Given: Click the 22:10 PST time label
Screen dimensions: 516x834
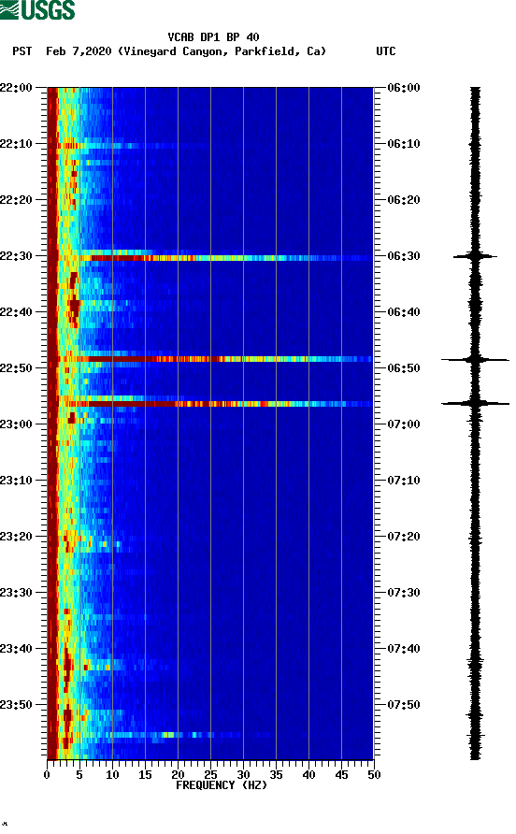Looking at the screenshot, I should (16, 144).
